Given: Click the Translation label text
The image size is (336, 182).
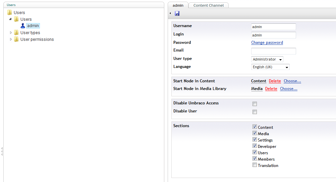Looking at the screenshot, I should pyautogui.click(x=268, y=166).
